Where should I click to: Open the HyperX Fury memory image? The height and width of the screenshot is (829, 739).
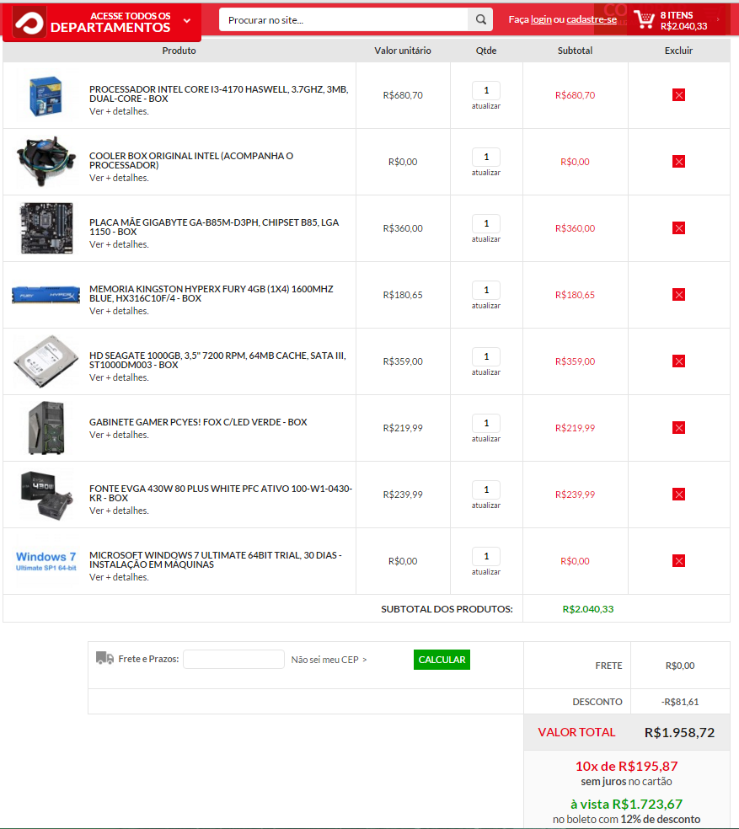click(46, 295)
